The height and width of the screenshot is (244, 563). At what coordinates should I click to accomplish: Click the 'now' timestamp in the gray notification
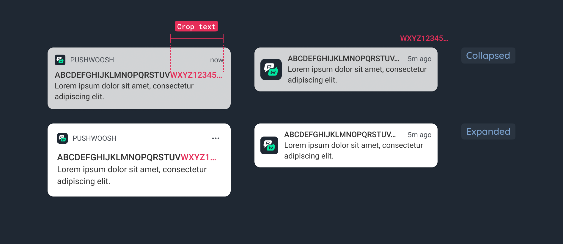[217, 60]
